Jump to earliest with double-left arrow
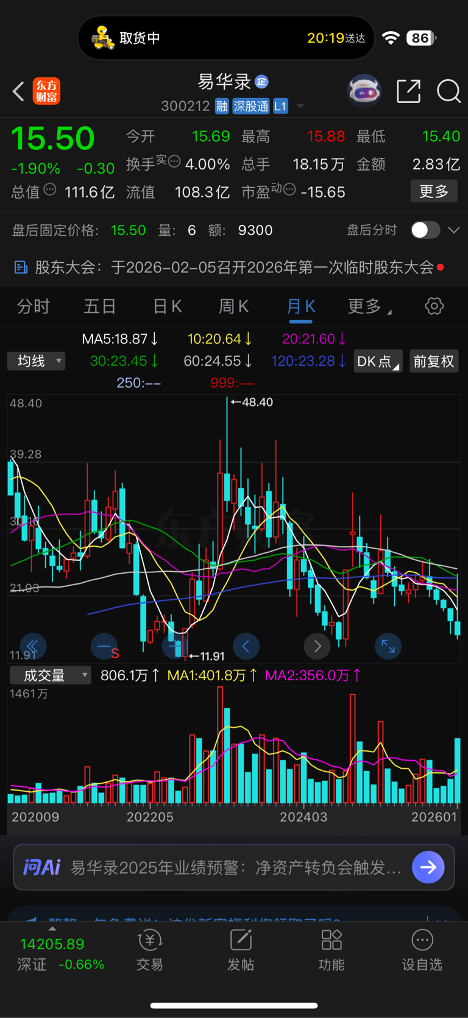468x1018 pixels. point(33,646)
